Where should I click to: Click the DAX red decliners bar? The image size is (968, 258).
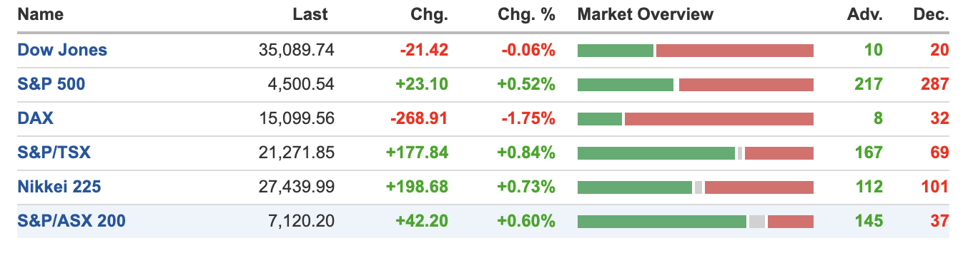pyautogui.click(x=719, y=119)
